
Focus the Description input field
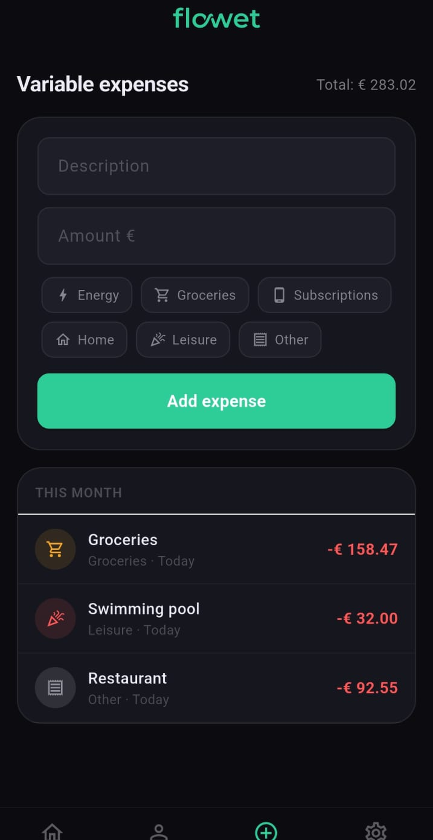(x=216, y=166)
